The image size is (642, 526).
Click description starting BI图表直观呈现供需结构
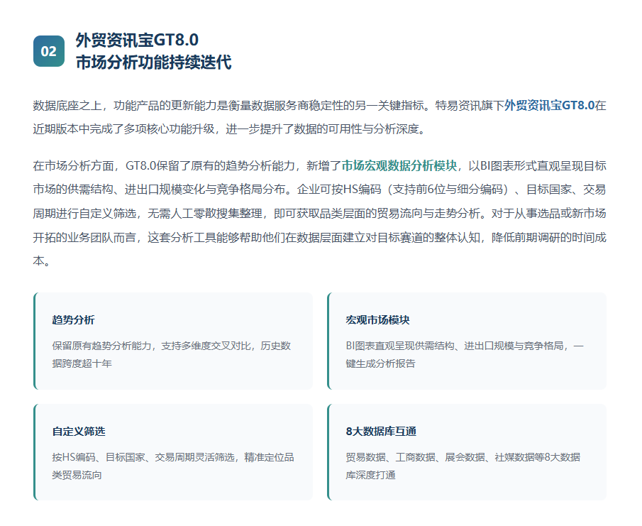pos(465,355)
